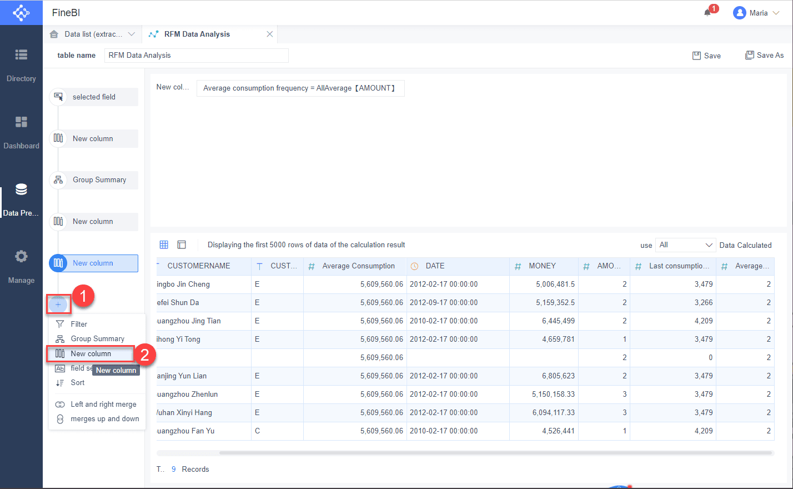This screenshot has width=793, height=489.
Task: Choose Left and right merge menu item
Action: (97, 404)
